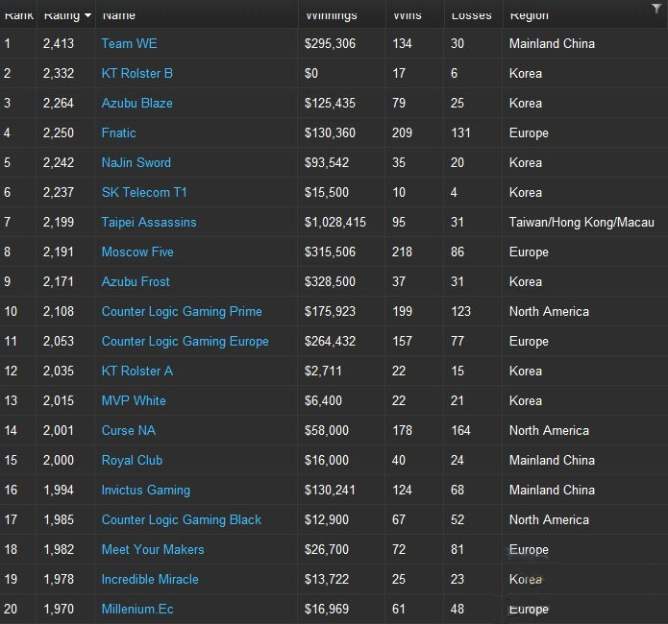Open the SK Telecom T1 team link
This screenshot has height=624, width=668.
[144, 192]
